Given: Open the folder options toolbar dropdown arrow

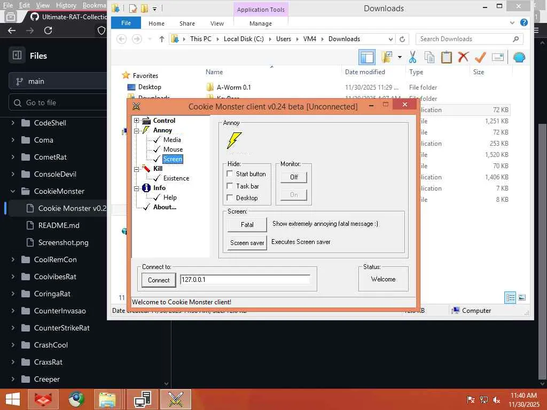Looking at the screenshot, I should (x=400, y=57).
